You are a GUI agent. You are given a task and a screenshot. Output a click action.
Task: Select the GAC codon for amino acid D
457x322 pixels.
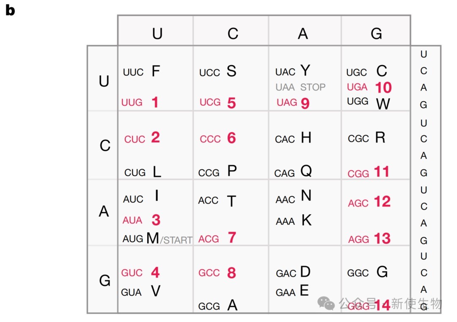click(x=293, y=272)
